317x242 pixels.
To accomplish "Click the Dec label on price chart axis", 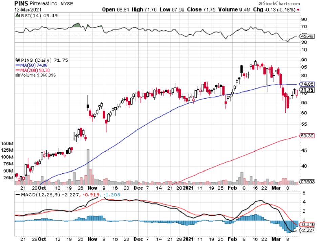I will [138, 188].
